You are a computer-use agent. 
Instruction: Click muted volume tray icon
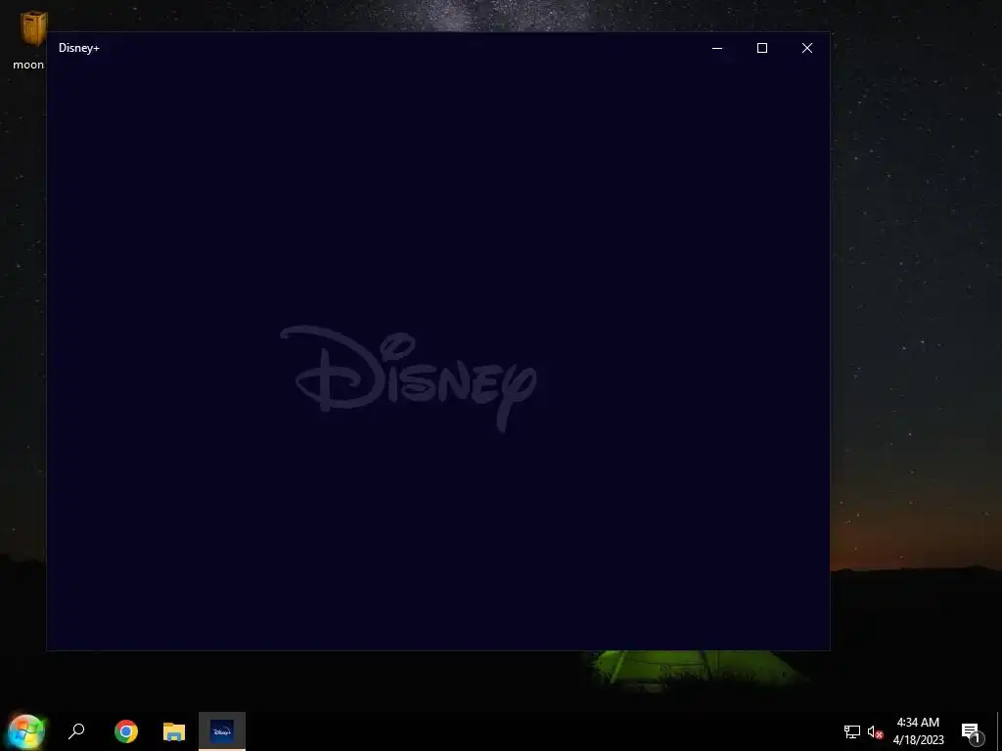click(875, 731)
